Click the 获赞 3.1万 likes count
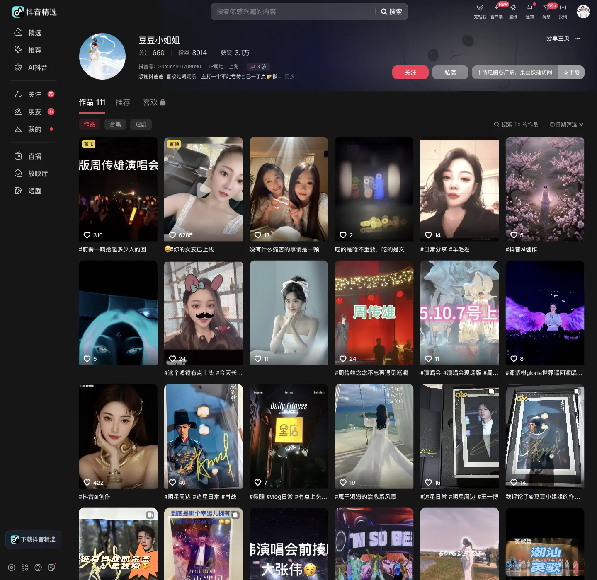 [235, 53]
